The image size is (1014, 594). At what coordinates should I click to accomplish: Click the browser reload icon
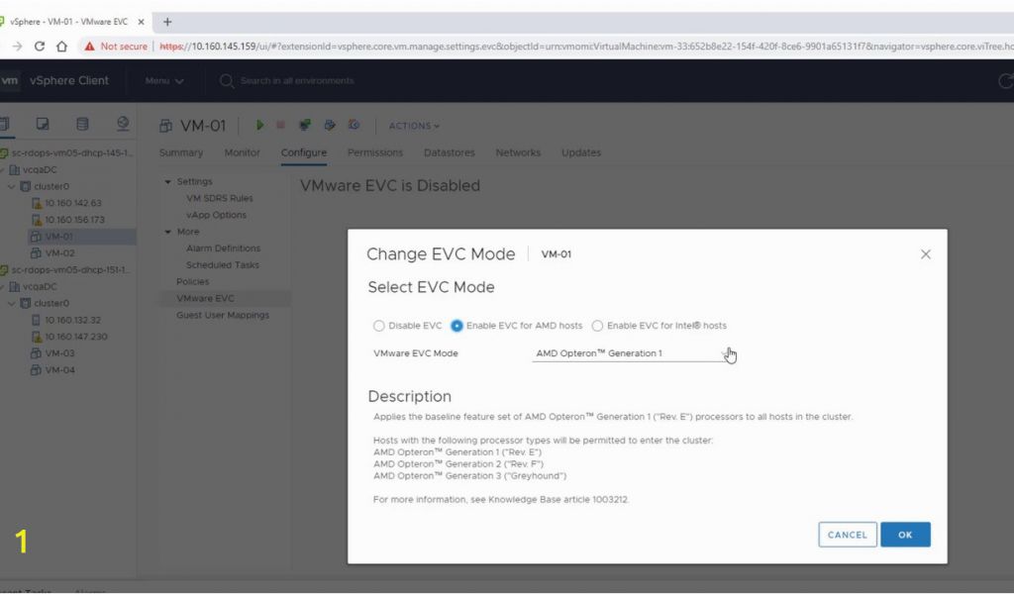point(40,46)
